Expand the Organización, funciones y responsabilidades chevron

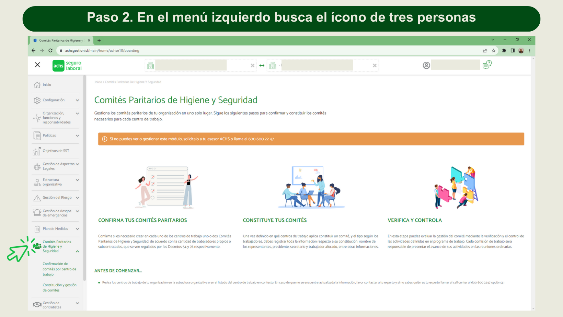click(x=78, y=114)
